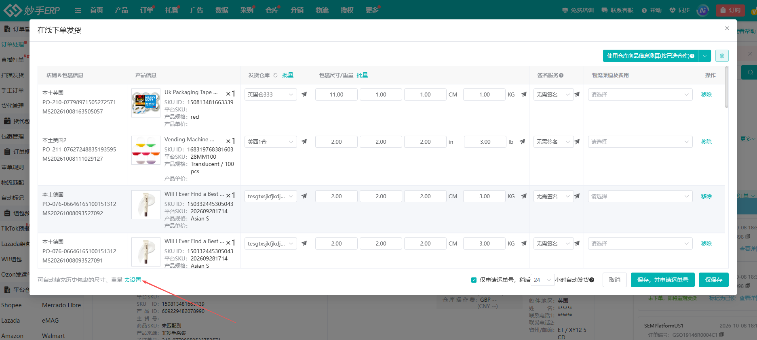Click the refresh icon next to 发货仓库
Screen dimensions: 757x340
click(x=275, y=76)
